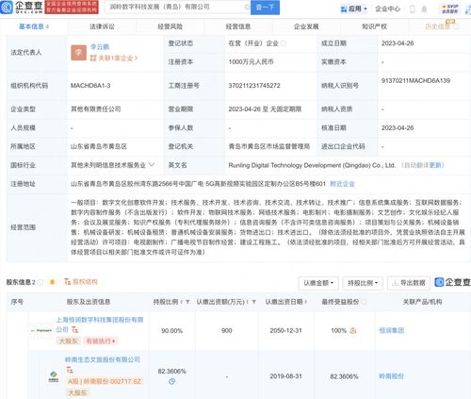
Task: Open the 股权结构 equity structure view
Action: [81, 282]
